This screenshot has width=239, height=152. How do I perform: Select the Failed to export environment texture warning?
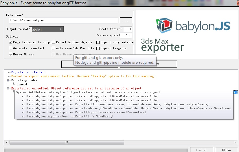click(x=83, y=76)
